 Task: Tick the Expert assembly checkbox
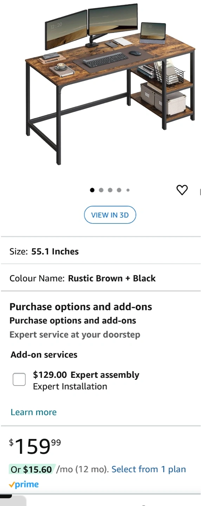point(19,379)
